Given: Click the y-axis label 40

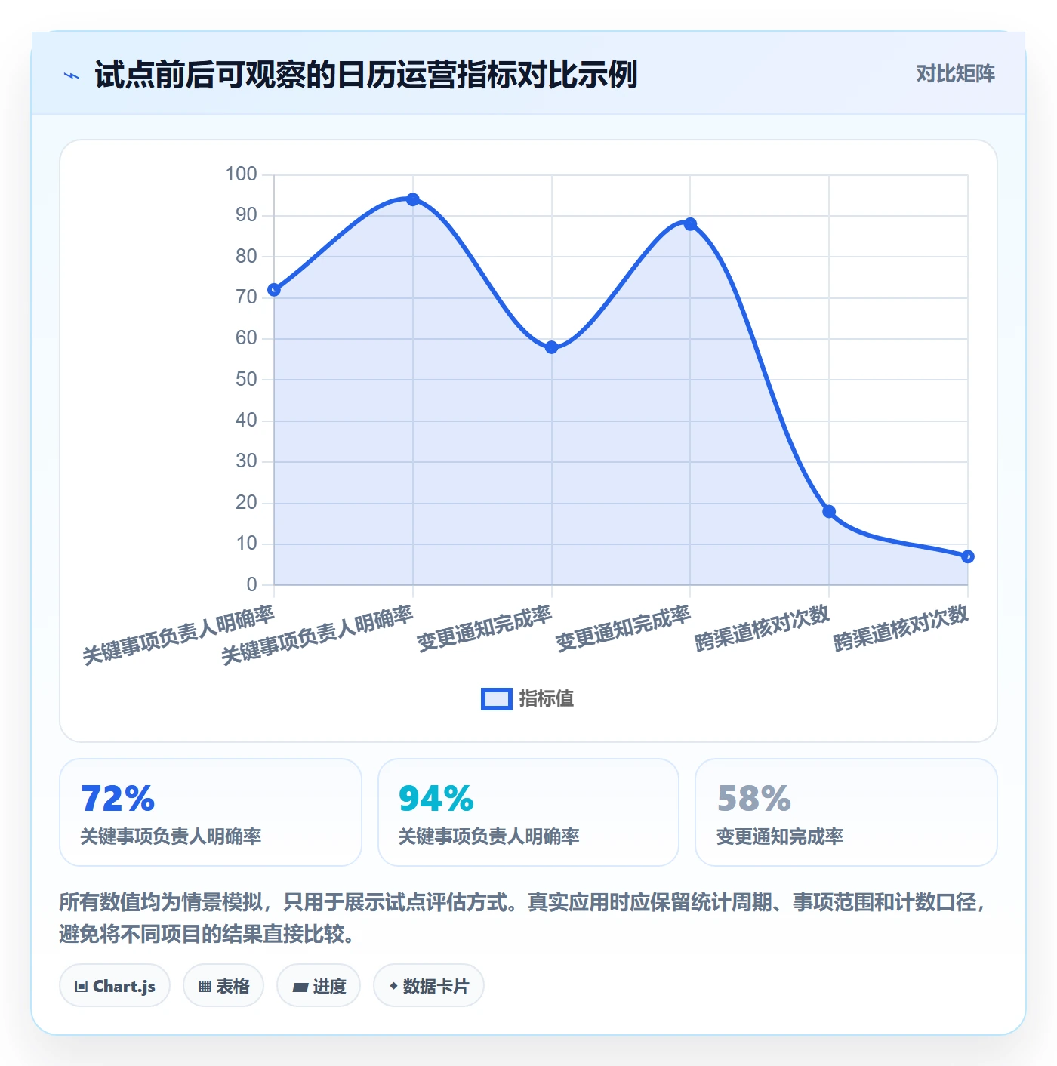Looking at the screenshot, I should pos(246,421).
